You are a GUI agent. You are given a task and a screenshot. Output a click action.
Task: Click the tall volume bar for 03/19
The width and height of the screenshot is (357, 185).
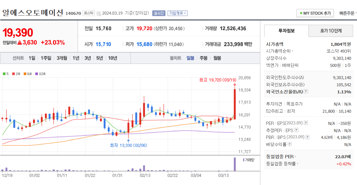click(235, 164)
